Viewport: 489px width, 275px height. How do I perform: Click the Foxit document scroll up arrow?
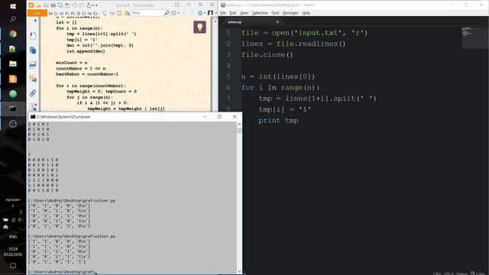[x=215, y=22]
